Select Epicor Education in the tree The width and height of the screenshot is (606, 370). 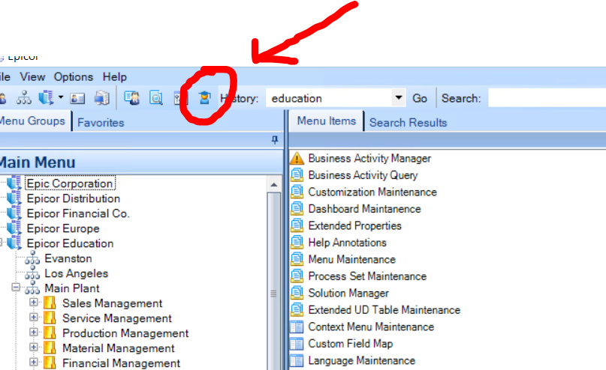click(70, 243)
